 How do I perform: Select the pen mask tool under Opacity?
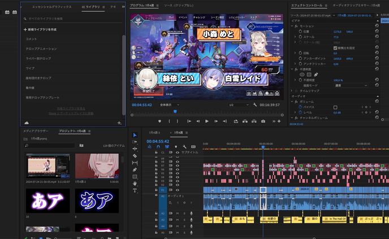click(x=316, y=74)
